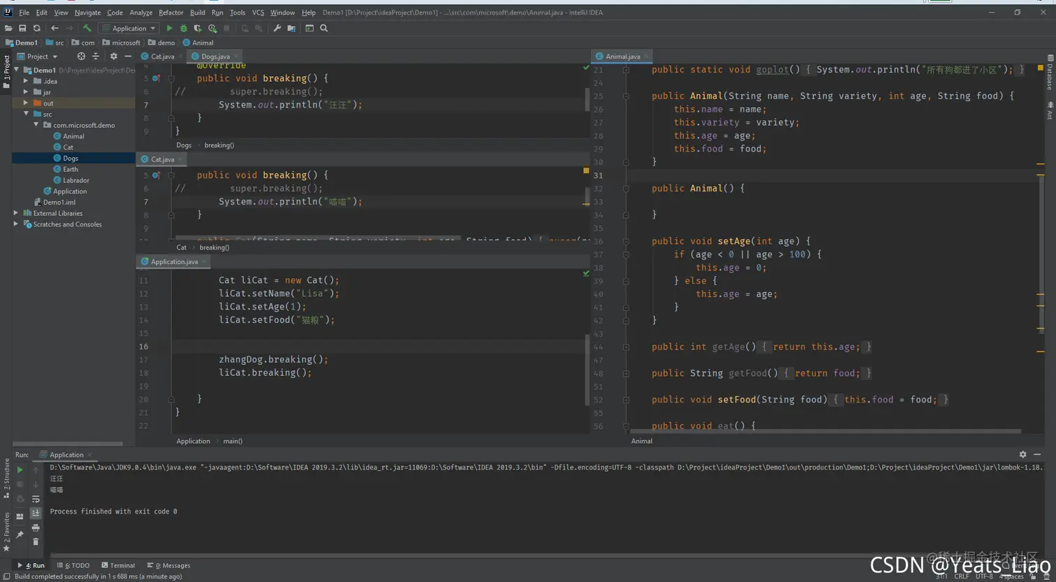Clear console output with trash icon
The height and width of the screenshot is (582, 1056).
pos(36,541)
